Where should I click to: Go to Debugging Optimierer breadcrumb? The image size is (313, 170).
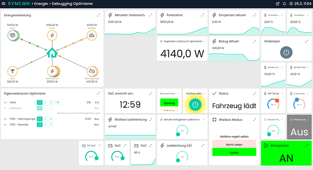coord(72,4)
